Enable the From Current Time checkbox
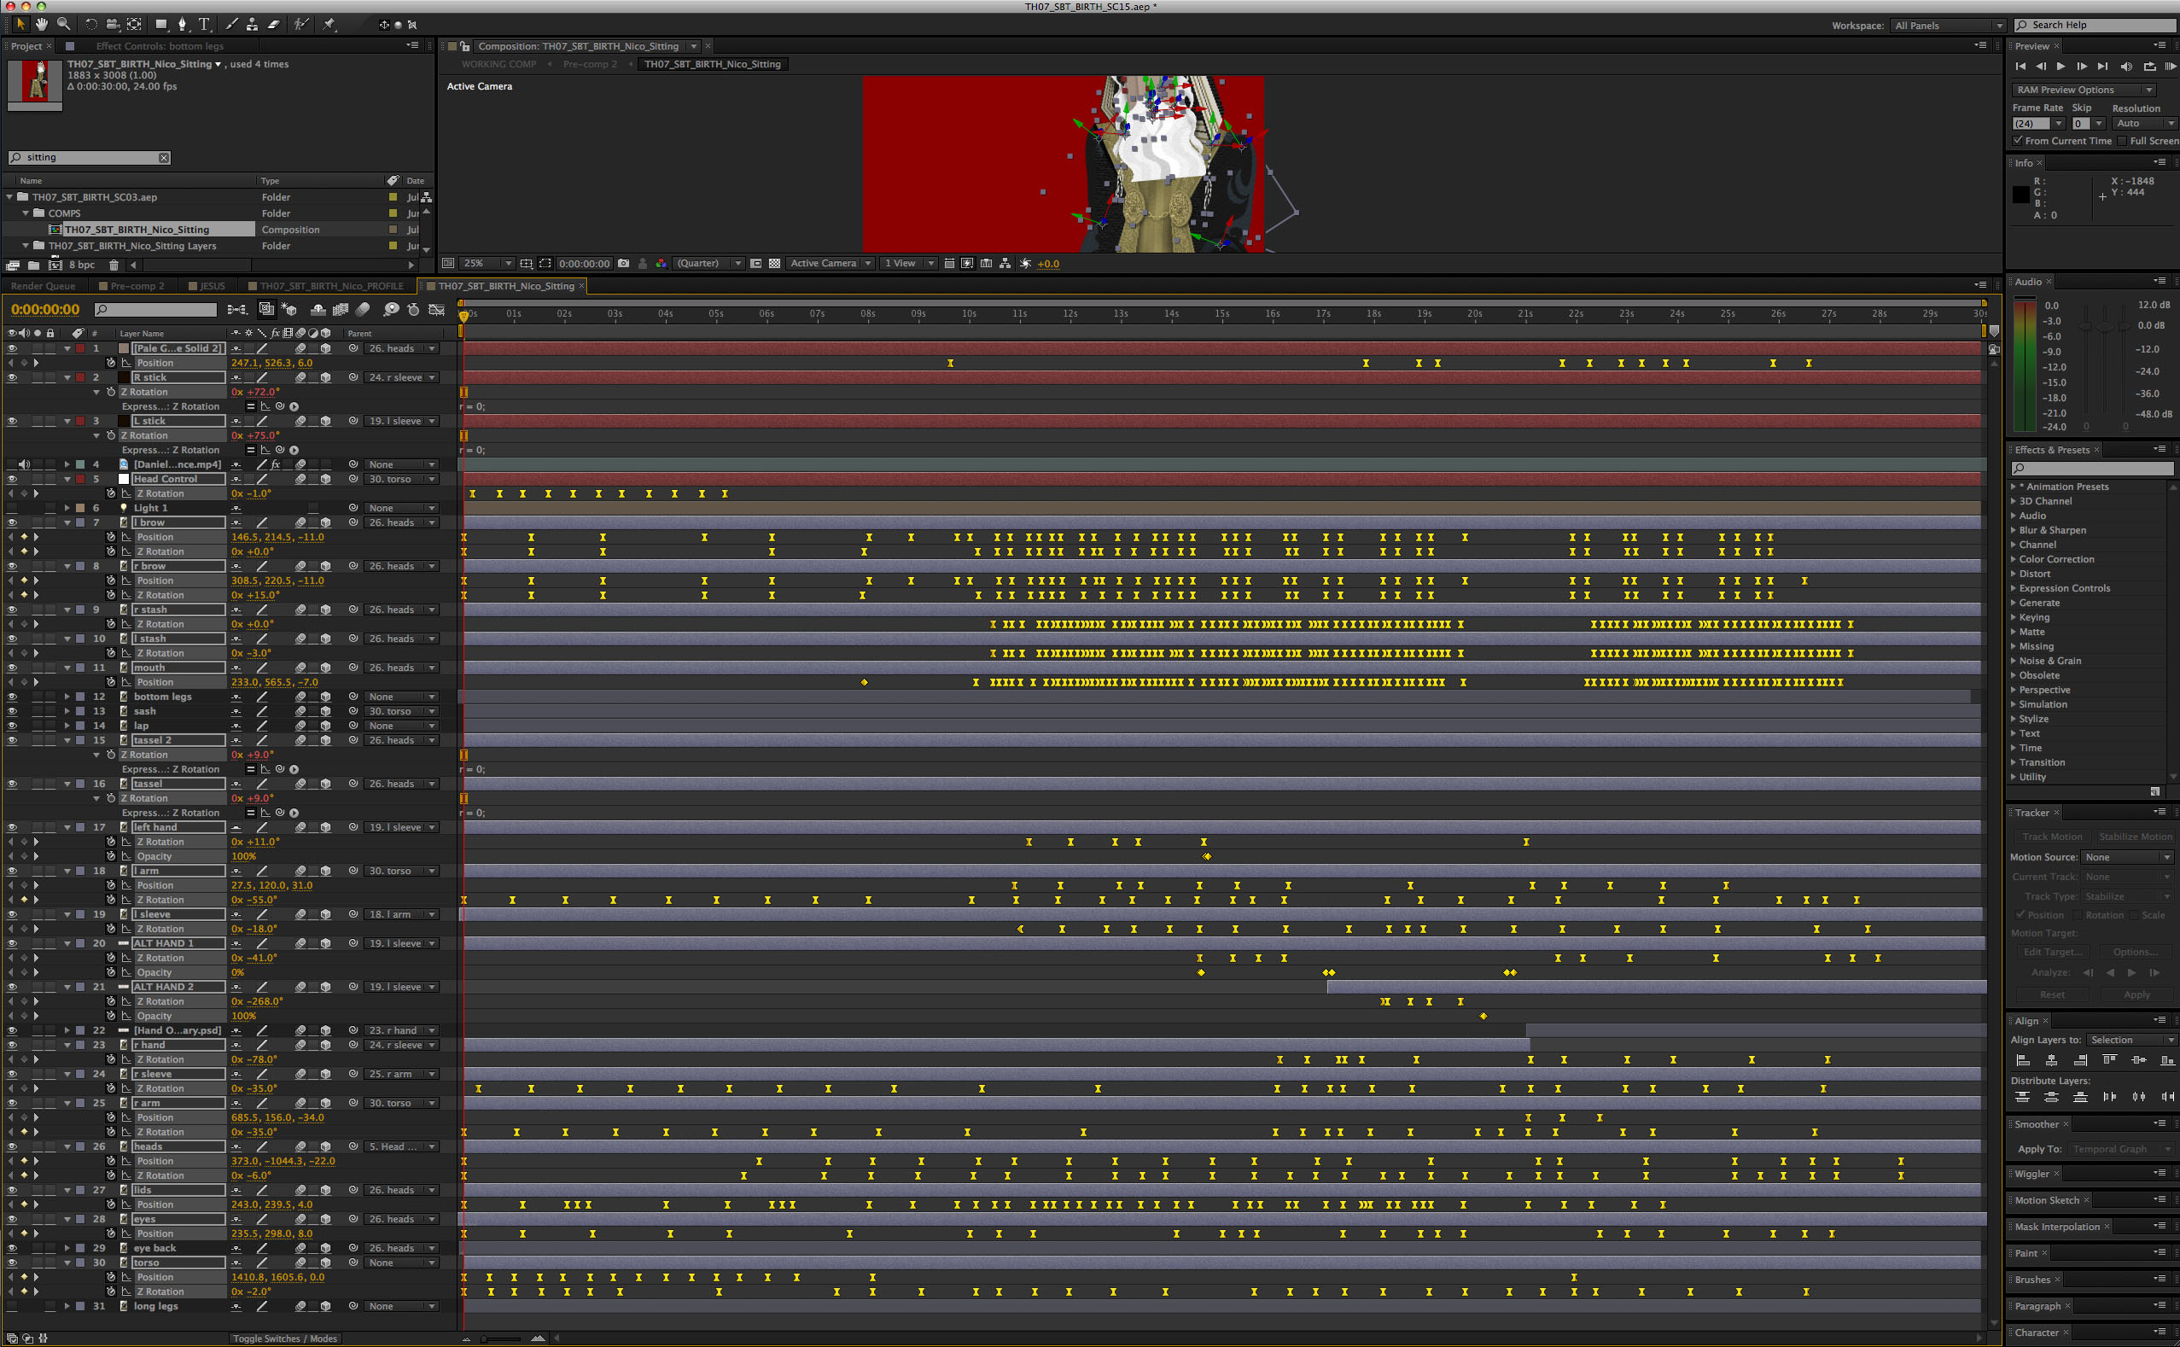This screenshot has width=2180, height=1347. pos(2018,141)
